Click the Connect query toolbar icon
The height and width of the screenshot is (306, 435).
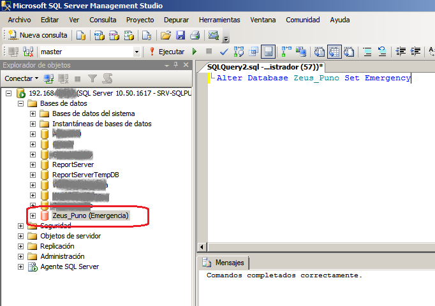[13, 52]
